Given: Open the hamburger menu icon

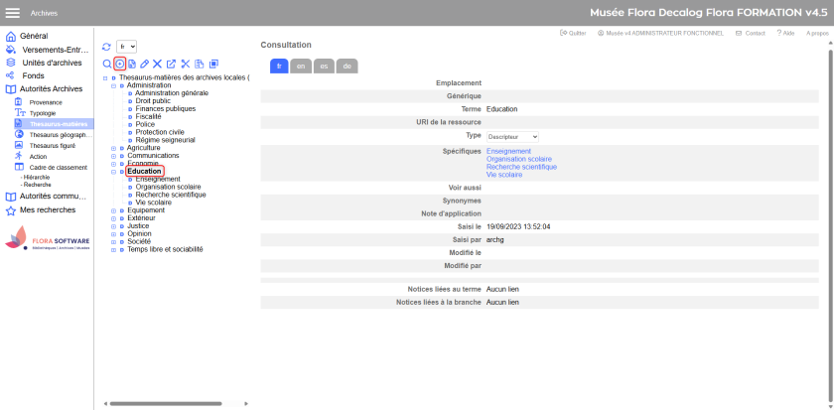Looking at the screenshot, I should [13, 13].
